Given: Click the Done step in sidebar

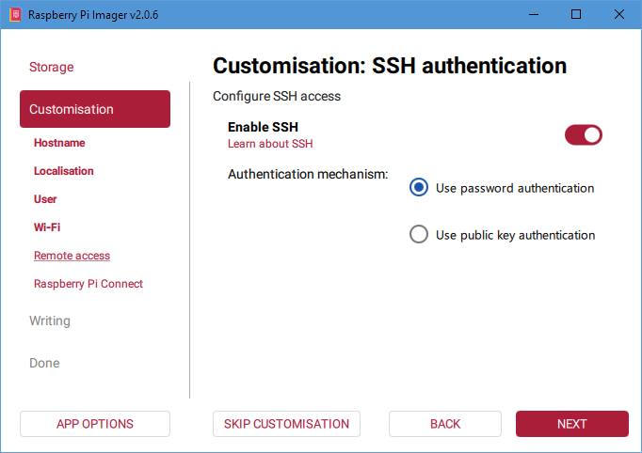Looking at the screenshot, I should (x=44, y=363).
